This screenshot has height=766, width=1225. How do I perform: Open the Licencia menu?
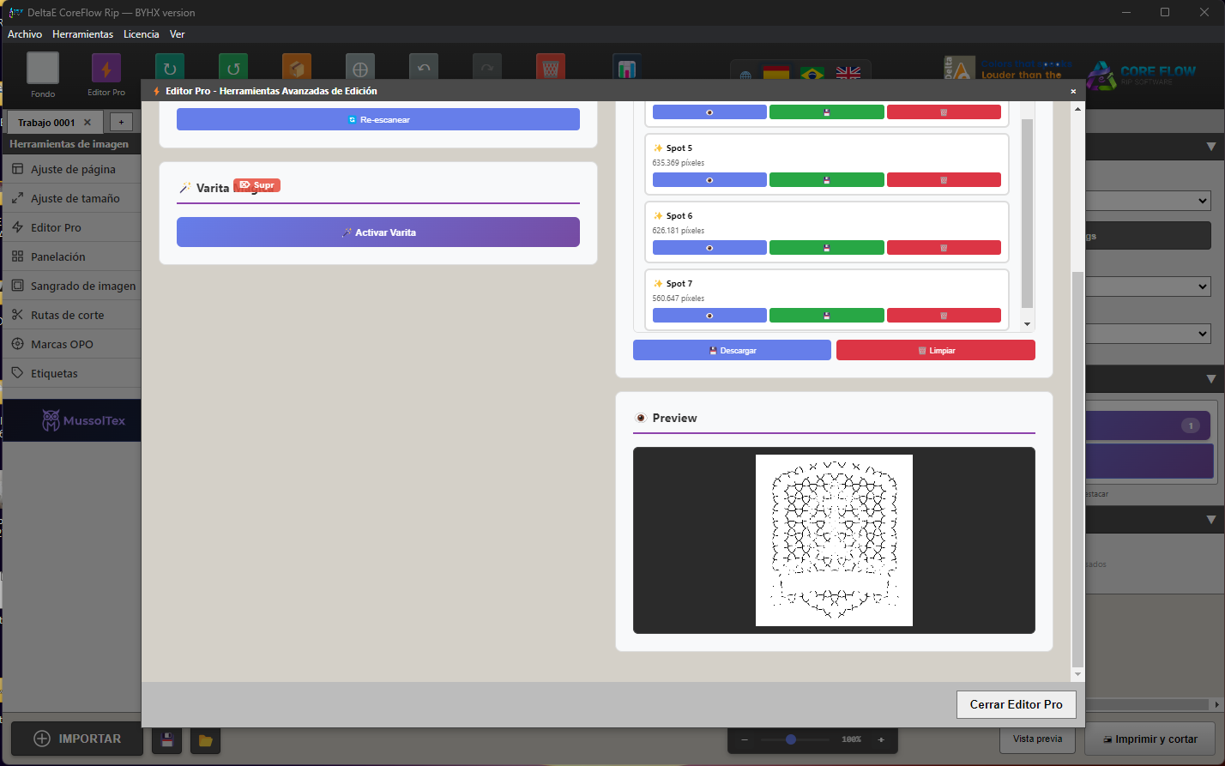[142, 34]
